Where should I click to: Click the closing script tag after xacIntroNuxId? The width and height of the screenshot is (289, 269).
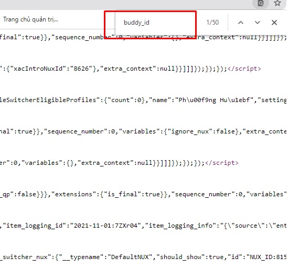(x=244, y=69)
